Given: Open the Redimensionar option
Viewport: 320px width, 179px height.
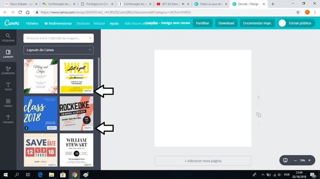Looking at the screenshot, I should 58,23.
